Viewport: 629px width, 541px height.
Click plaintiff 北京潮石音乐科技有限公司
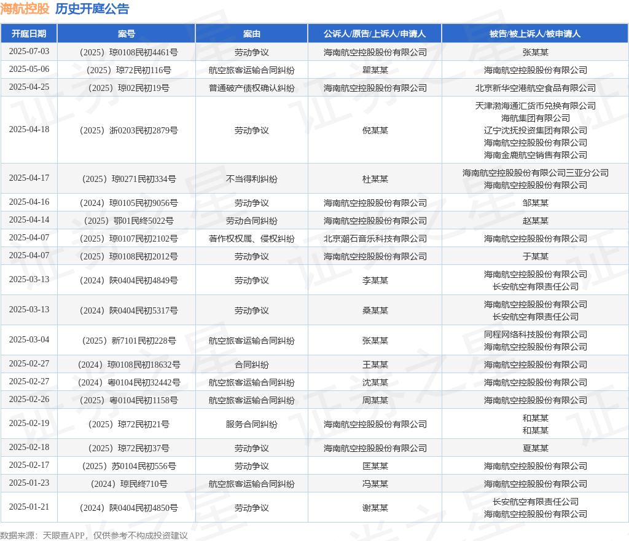375,239
